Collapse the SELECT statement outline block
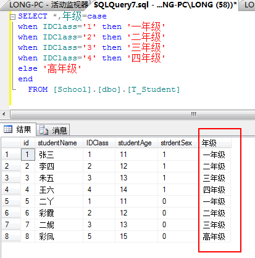Image resolution: width=255 pixels, height=258 pixels. (x=13, y=17)
